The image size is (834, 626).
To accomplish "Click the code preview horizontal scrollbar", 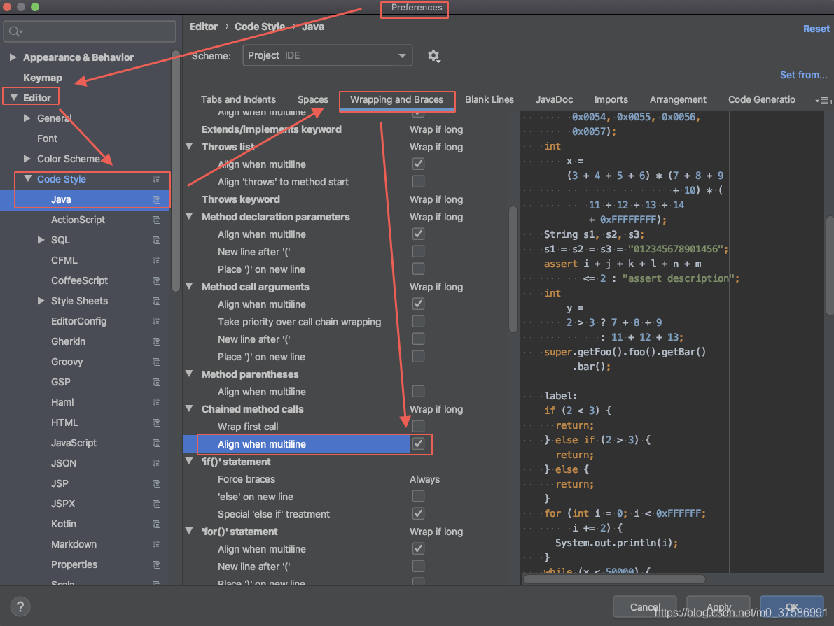I will 614,579.
